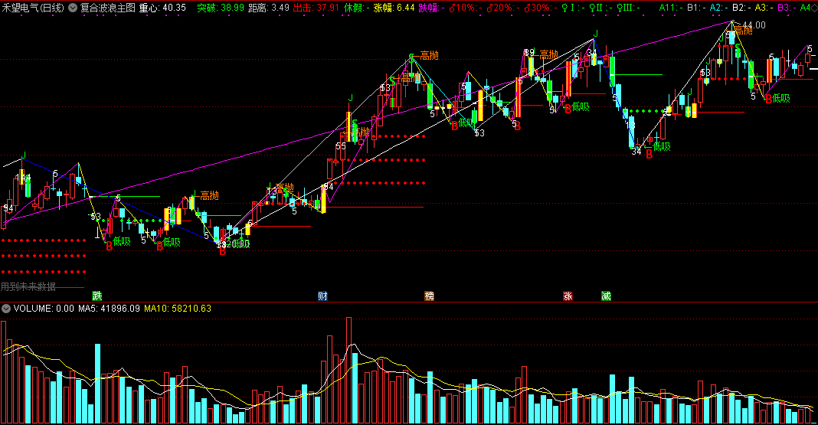The image size is (818, 425).
Task: Click the green 减 event marker
Action: pyautogui.click(x=606, y=296)
